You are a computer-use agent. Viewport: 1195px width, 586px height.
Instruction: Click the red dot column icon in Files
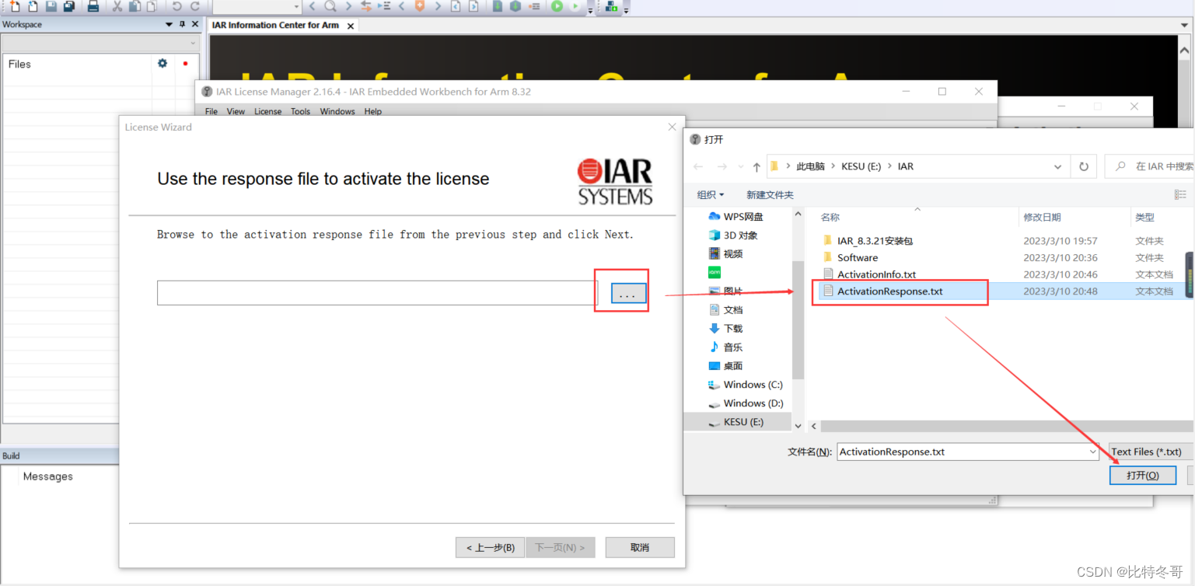pos(185,64)
